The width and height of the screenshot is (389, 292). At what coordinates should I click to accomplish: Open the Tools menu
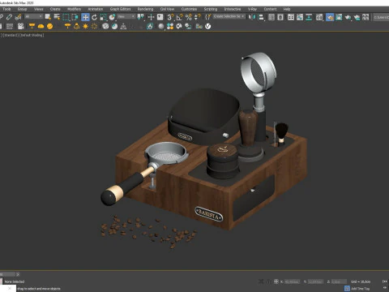[6, 9]
